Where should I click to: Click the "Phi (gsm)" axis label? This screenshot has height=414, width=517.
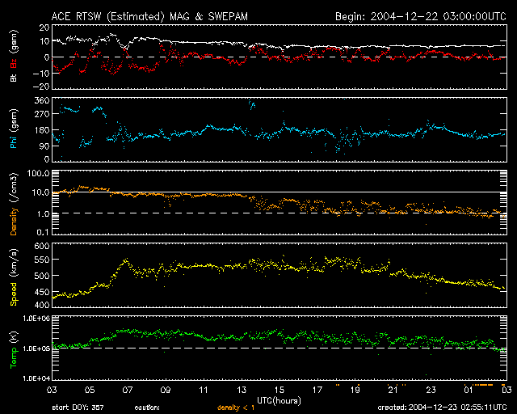pos(14,129)
